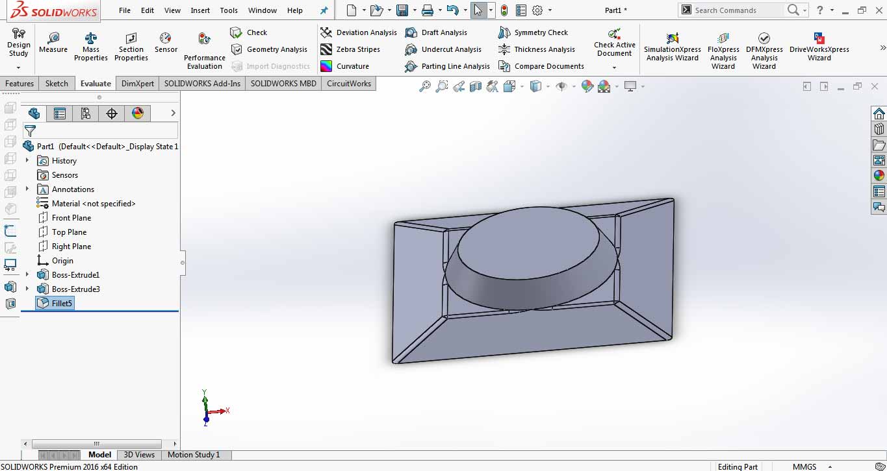This screenshot has height=471, width=887.
Task: Run the Check tool
Action: tap(249, 32)
